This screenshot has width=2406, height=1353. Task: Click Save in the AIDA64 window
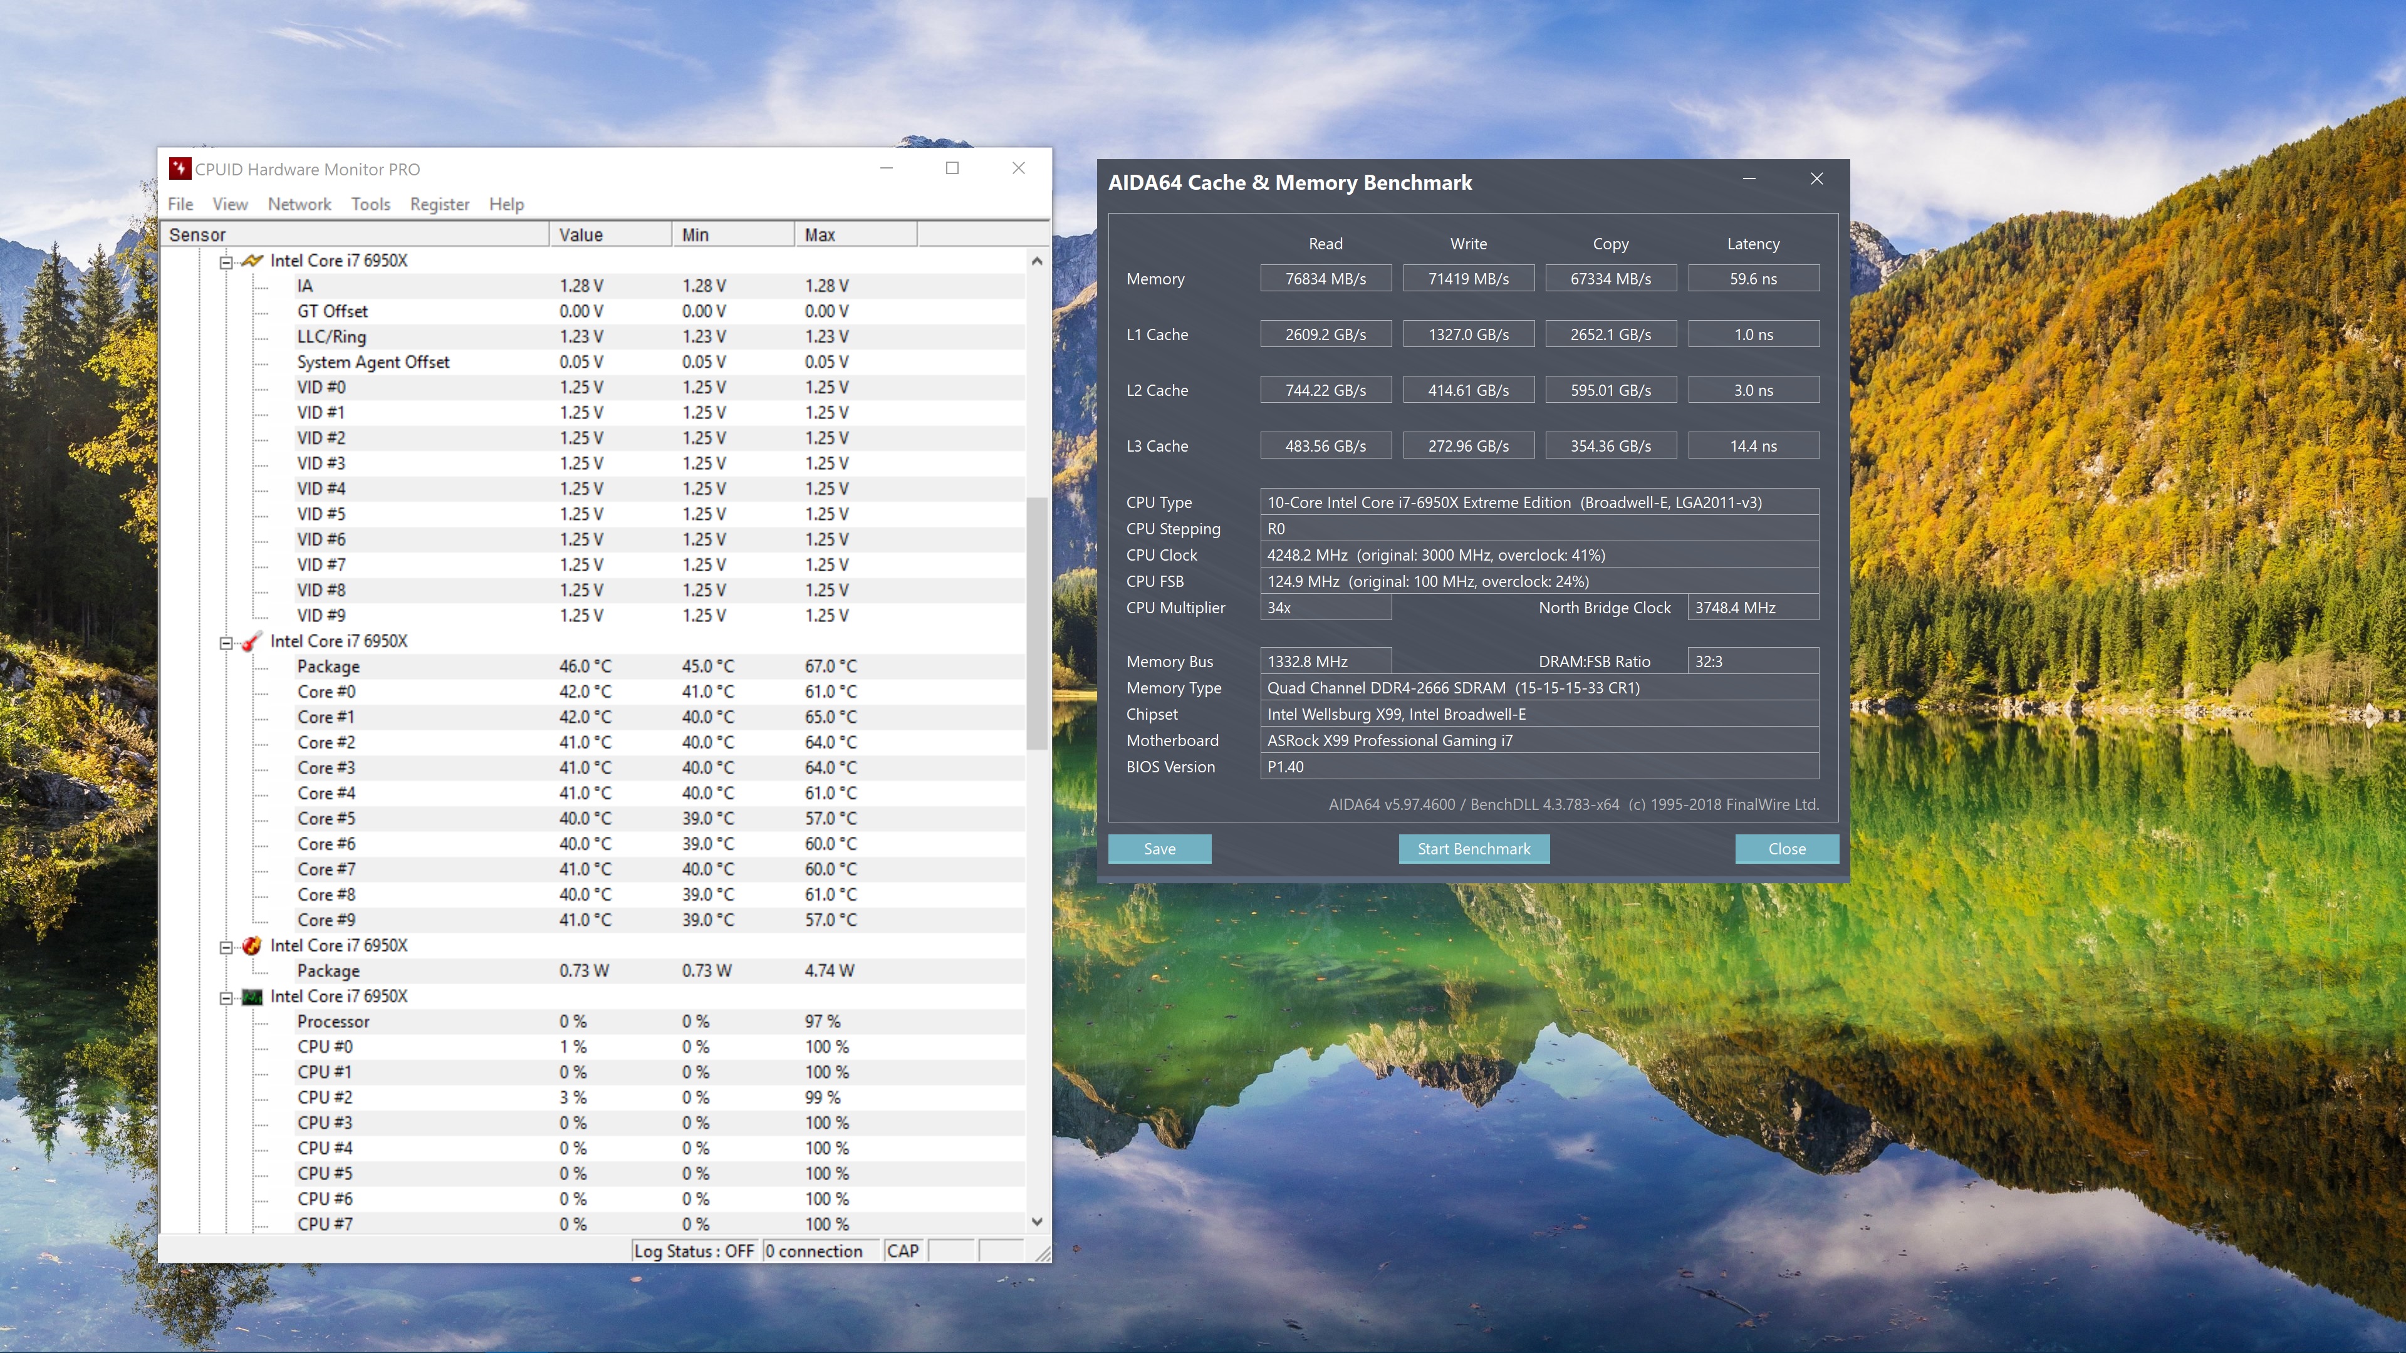pos(1159,849)
